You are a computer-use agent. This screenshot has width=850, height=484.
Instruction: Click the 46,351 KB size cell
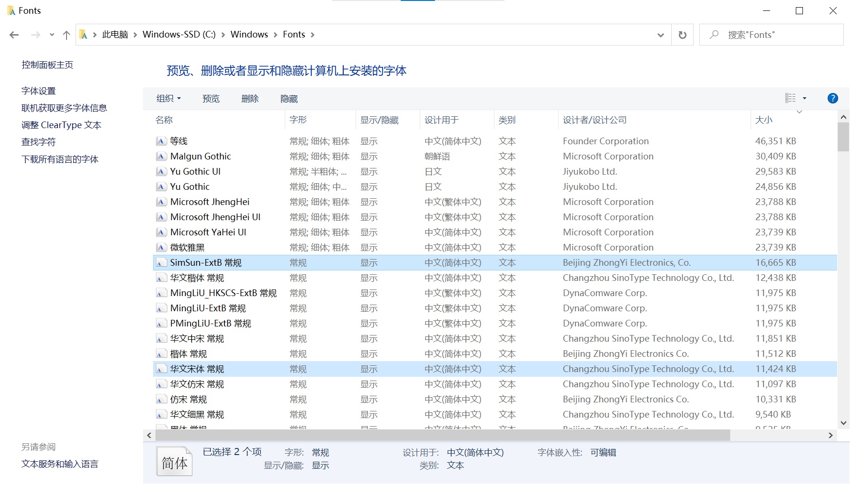[775, 141]
